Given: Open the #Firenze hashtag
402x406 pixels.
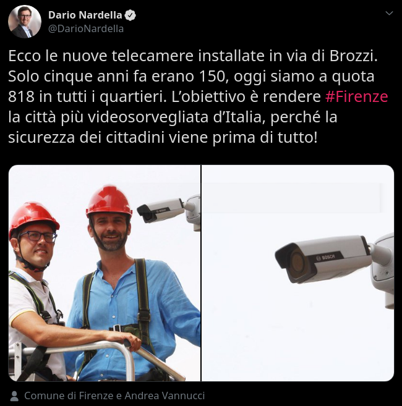Looking at the screenshot, I should tap(356, 96).
